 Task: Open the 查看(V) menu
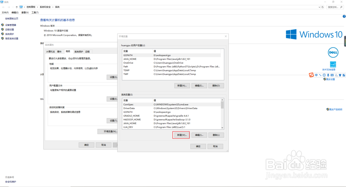tap(25, 12)
